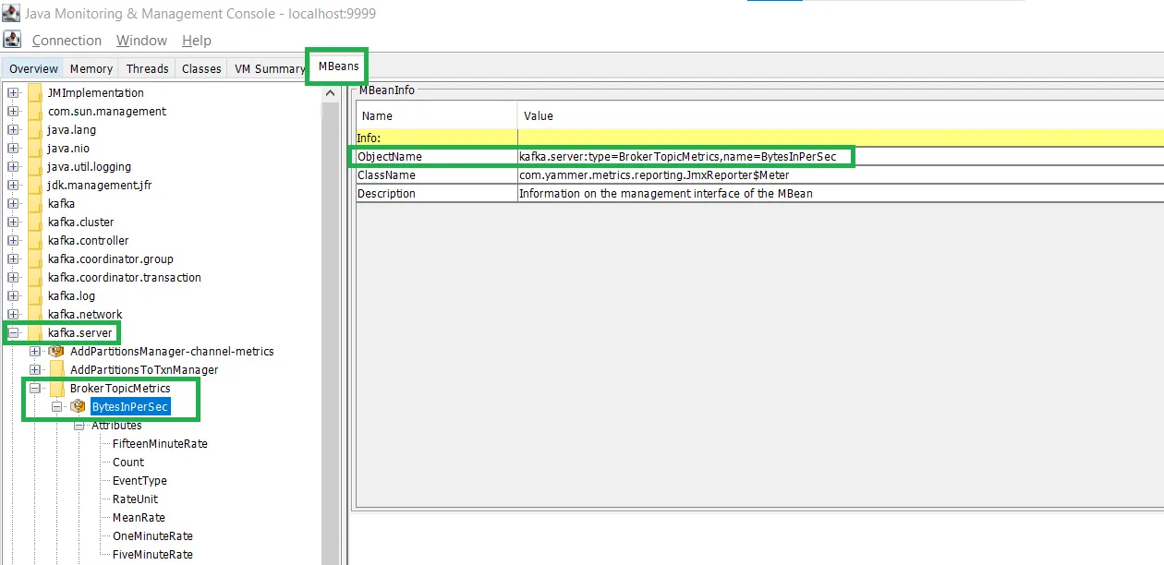Open the Window menu
This screenshot has height=565, width=1164.
(141, 41)
